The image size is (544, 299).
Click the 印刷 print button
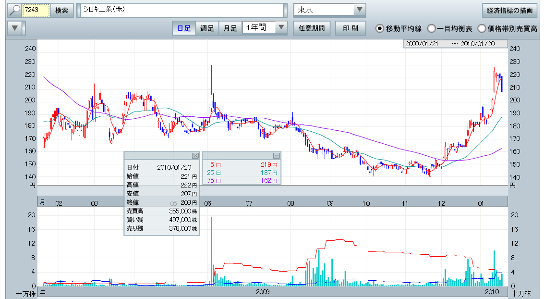[x=350, y=28]
